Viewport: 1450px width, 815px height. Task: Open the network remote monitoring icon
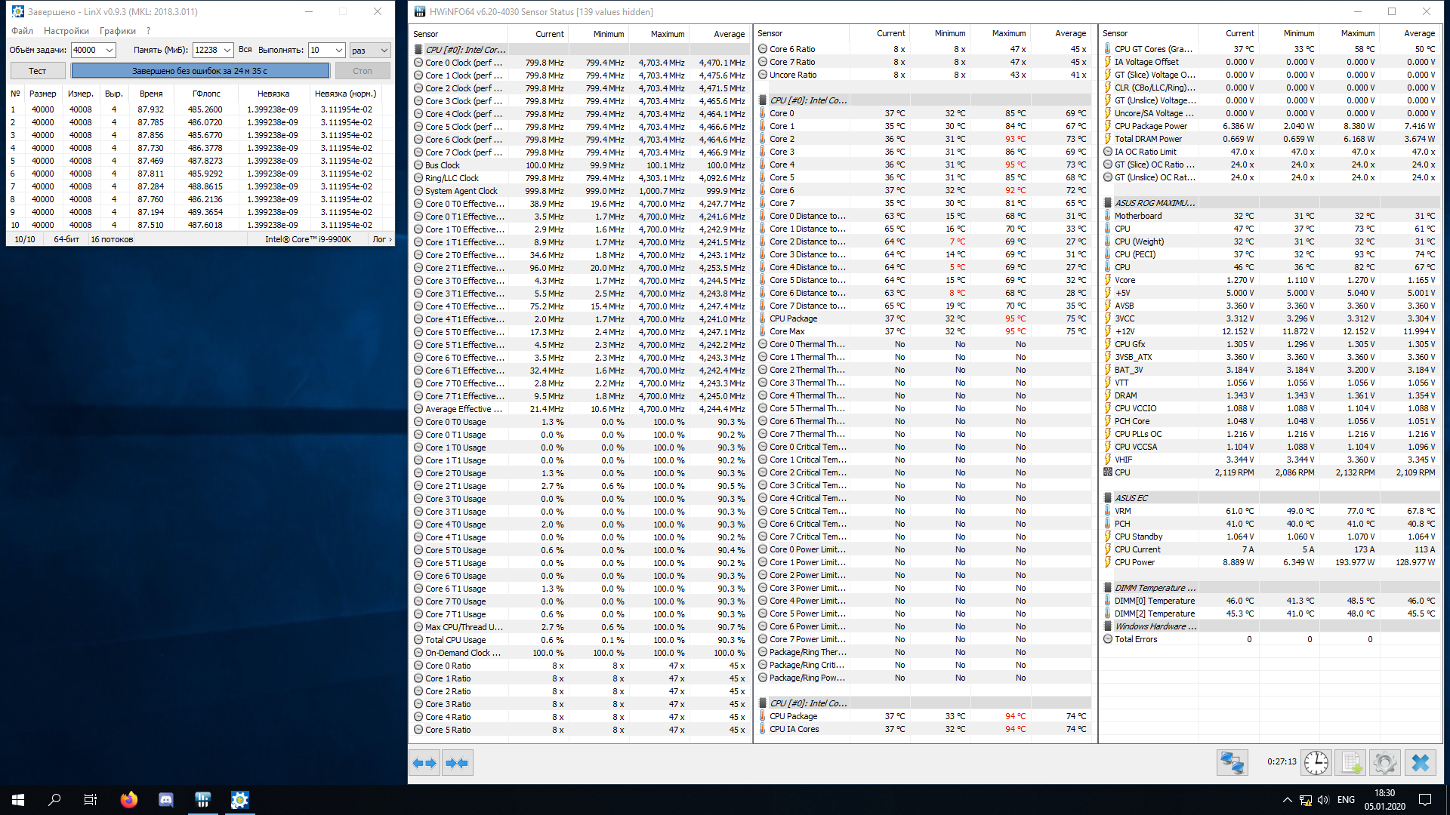click(x=1232, y=763)
